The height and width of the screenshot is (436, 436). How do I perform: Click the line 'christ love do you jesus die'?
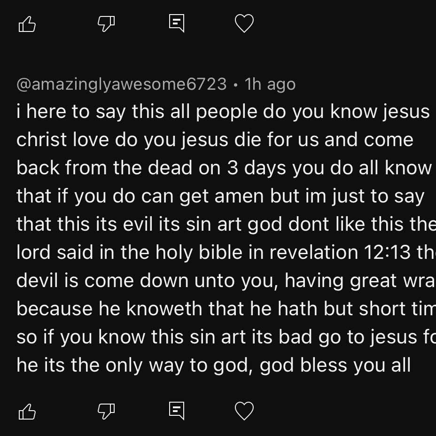(215, 140)
